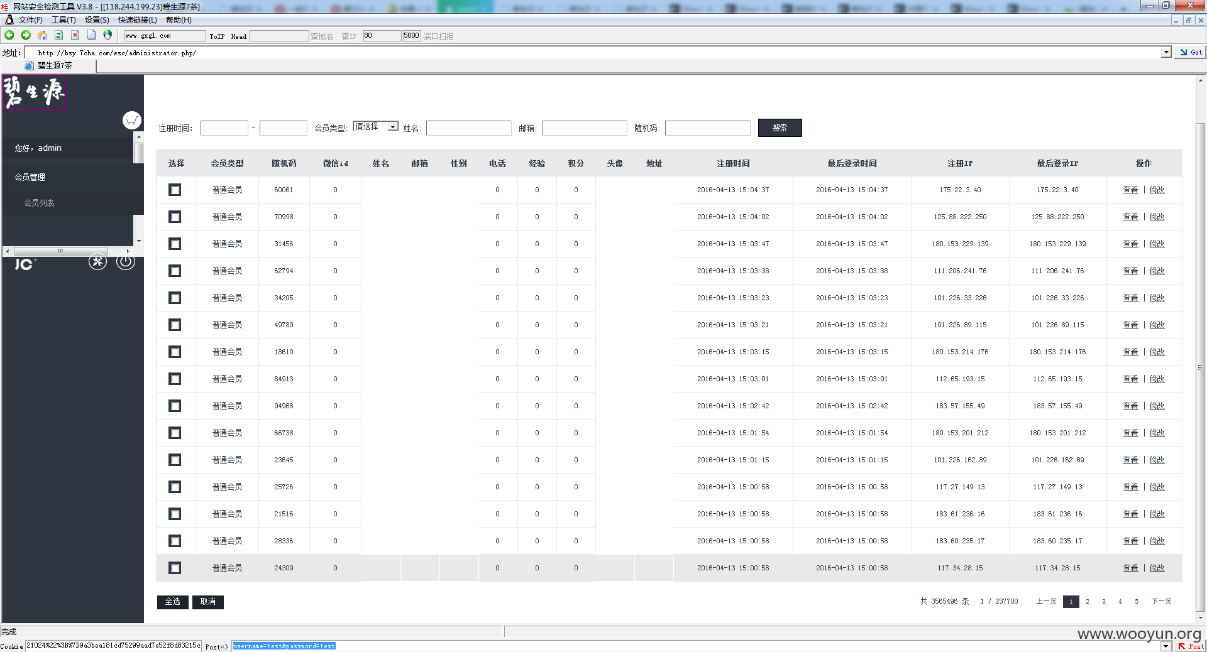1207x652 pixels.
Task: Click the 碧生源 logo image
Action: (x=35, y=92)
